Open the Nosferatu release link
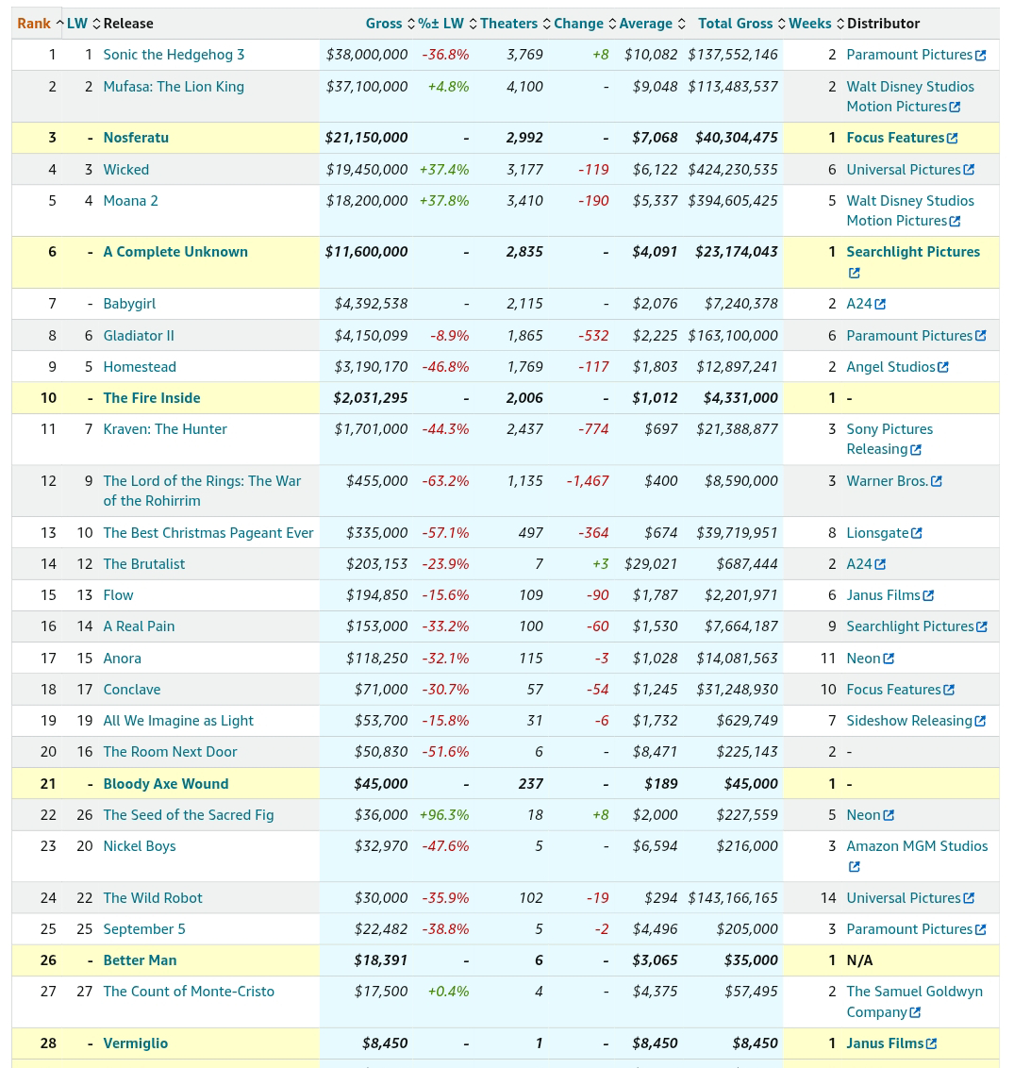 [x=136, y=139]
